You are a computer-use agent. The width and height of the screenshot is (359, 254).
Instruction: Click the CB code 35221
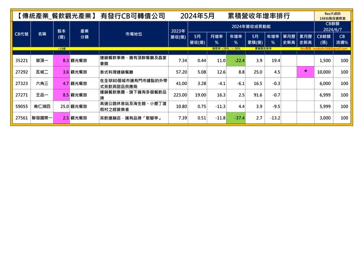click(21, 61)
